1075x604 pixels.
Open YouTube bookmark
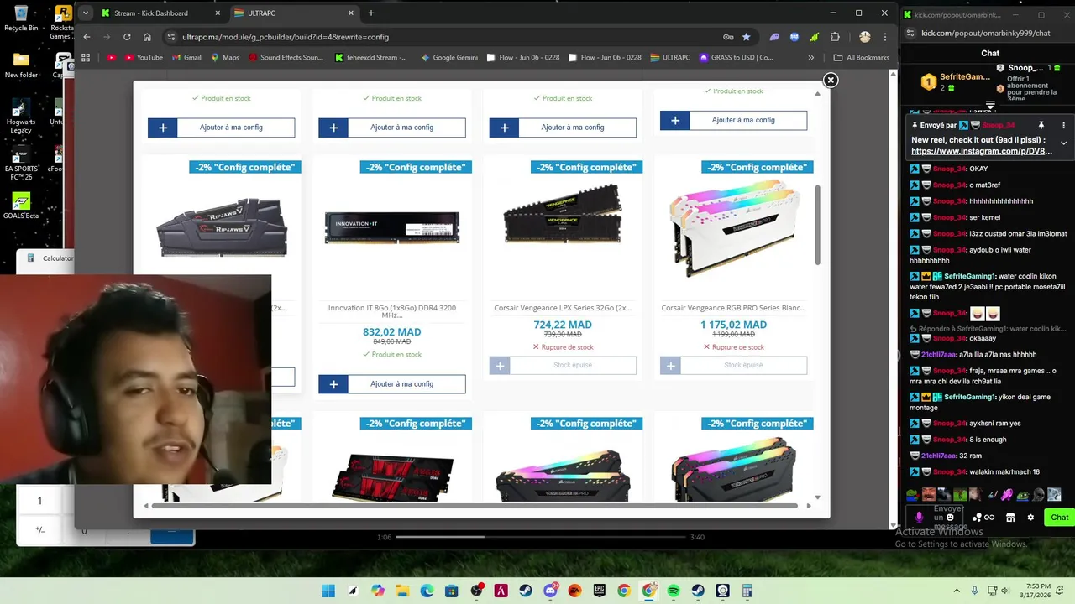144,58
